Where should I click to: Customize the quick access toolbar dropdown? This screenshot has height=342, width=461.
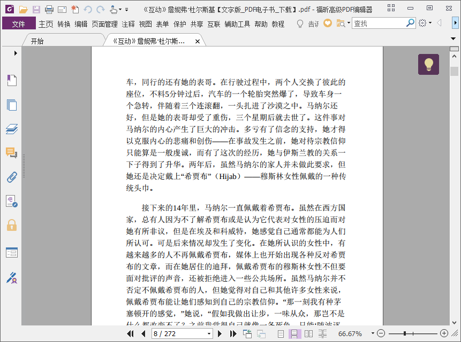127,10
